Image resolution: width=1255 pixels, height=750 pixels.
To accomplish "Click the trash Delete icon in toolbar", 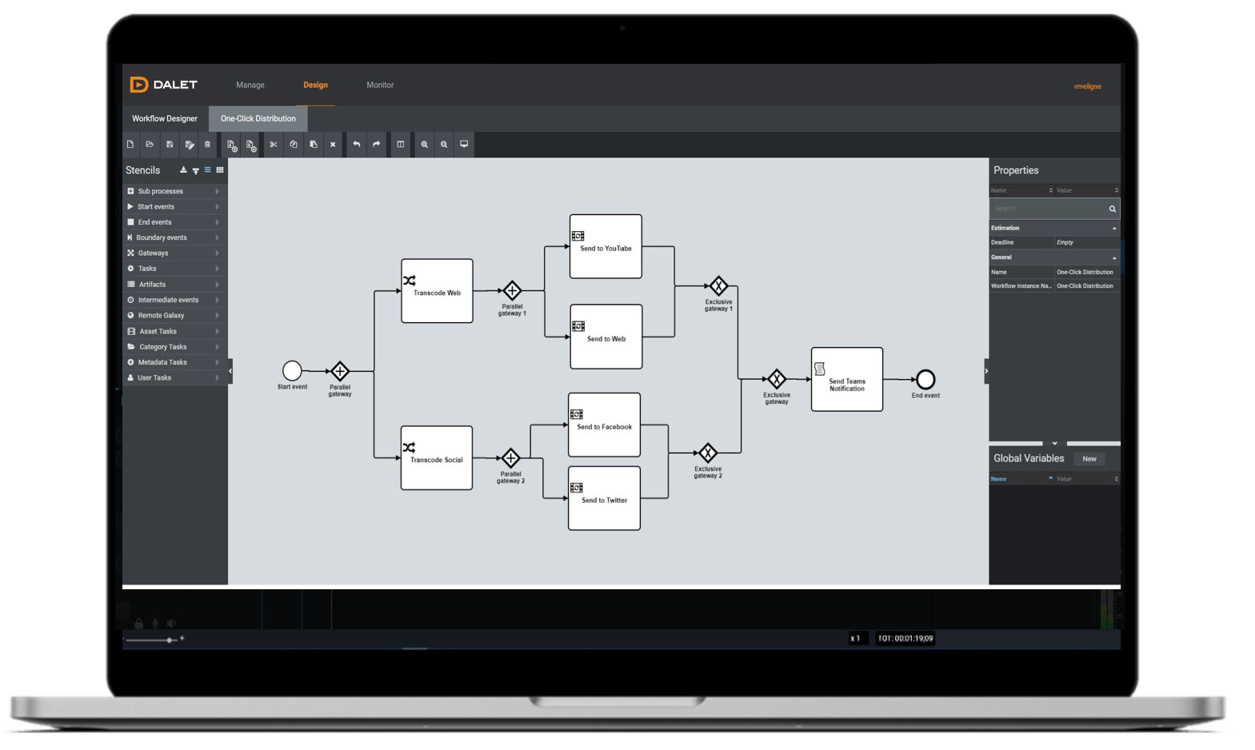I will click(x=207, y=145).
